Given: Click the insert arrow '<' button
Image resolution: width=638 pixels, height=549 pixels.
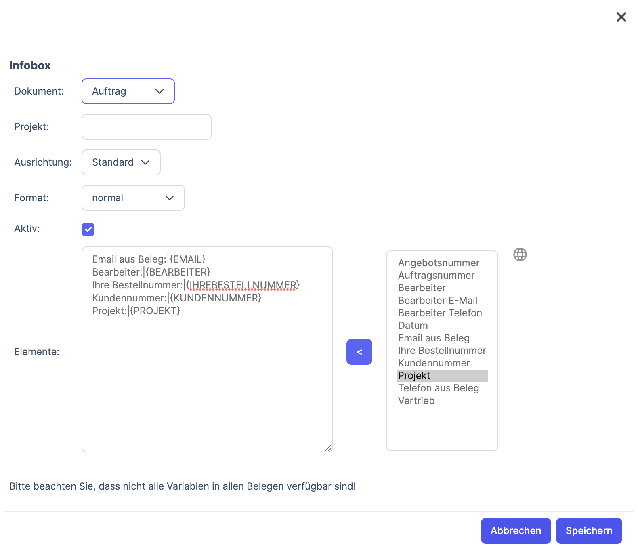Looking at the screenshot, I should (359, 352).
